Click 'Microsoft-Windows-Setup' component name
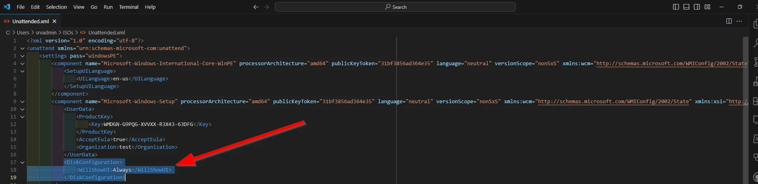 coord(139,102)
